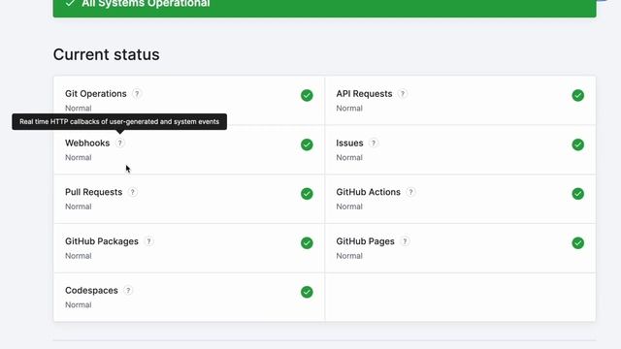Click the green checkmark for GitHub Pages
Viewport: 621px width, 349px height.
(x=578, y=243)
